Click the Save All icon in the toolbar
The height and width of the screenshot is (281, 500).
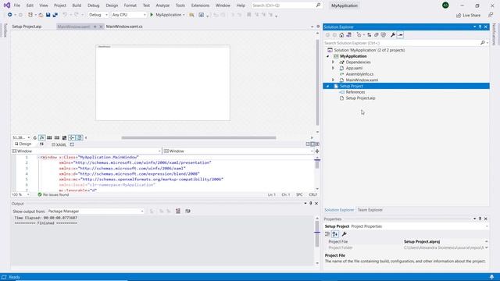pos(55,15)
